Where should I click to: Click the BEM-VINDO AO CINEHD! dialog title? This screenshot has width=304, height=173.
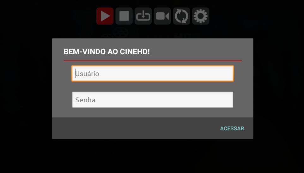coord(106,52)
